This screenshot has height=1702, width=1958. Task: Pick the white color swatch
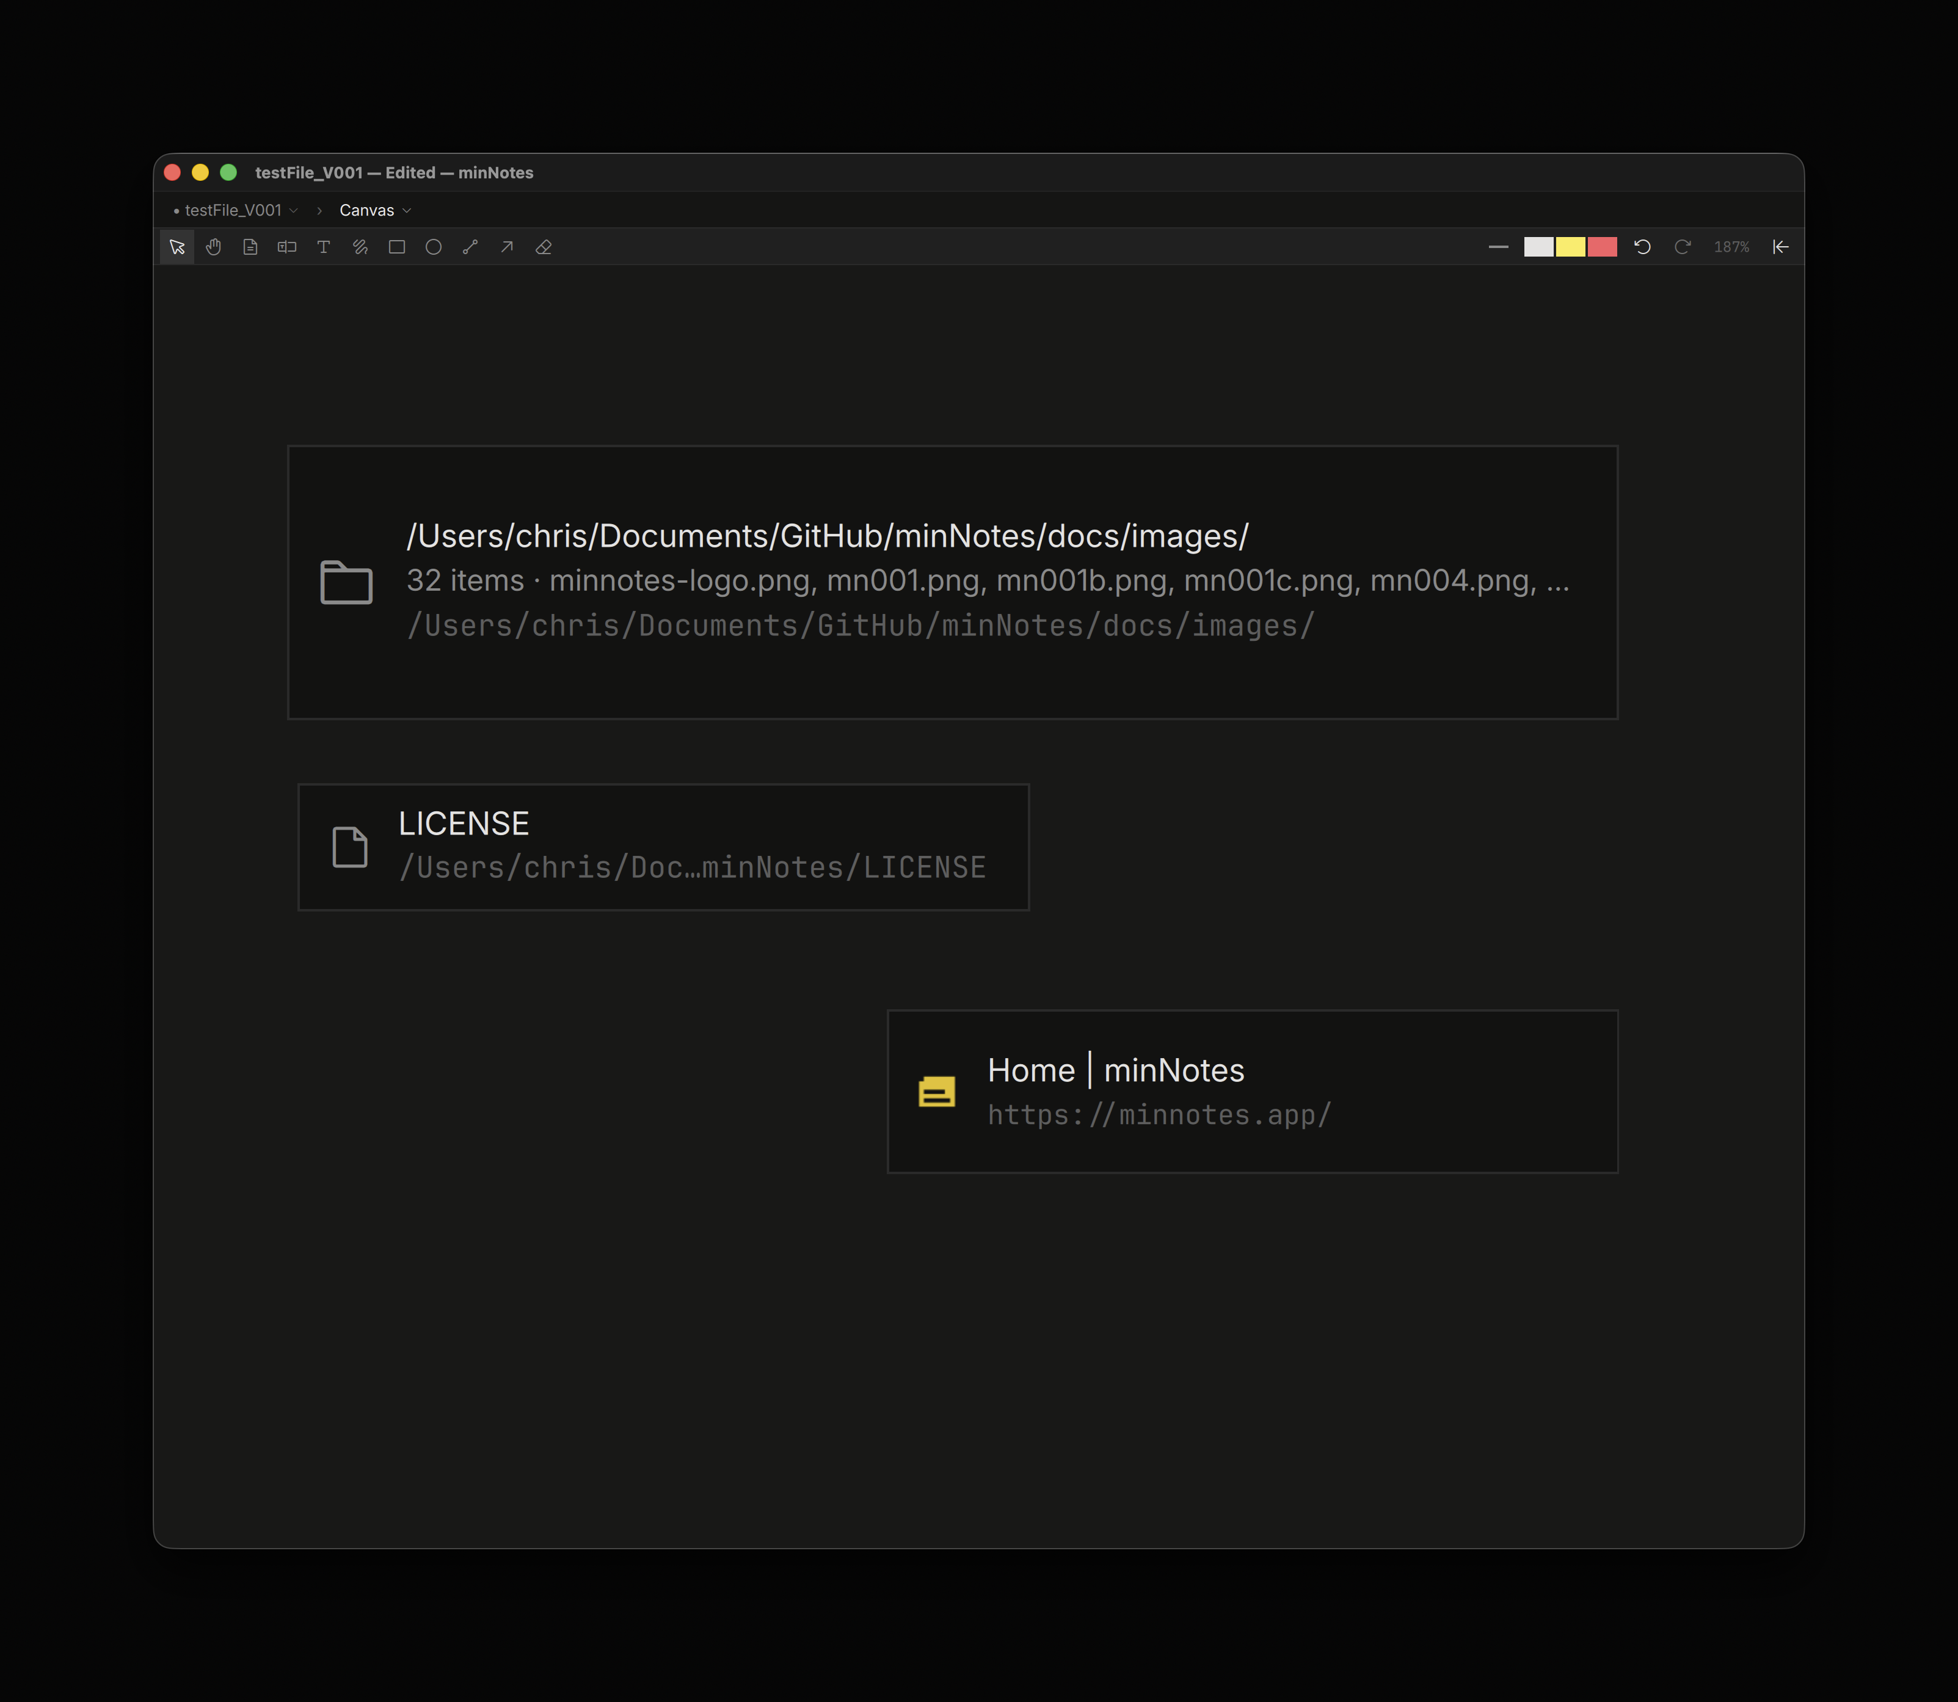(1538, 247)
